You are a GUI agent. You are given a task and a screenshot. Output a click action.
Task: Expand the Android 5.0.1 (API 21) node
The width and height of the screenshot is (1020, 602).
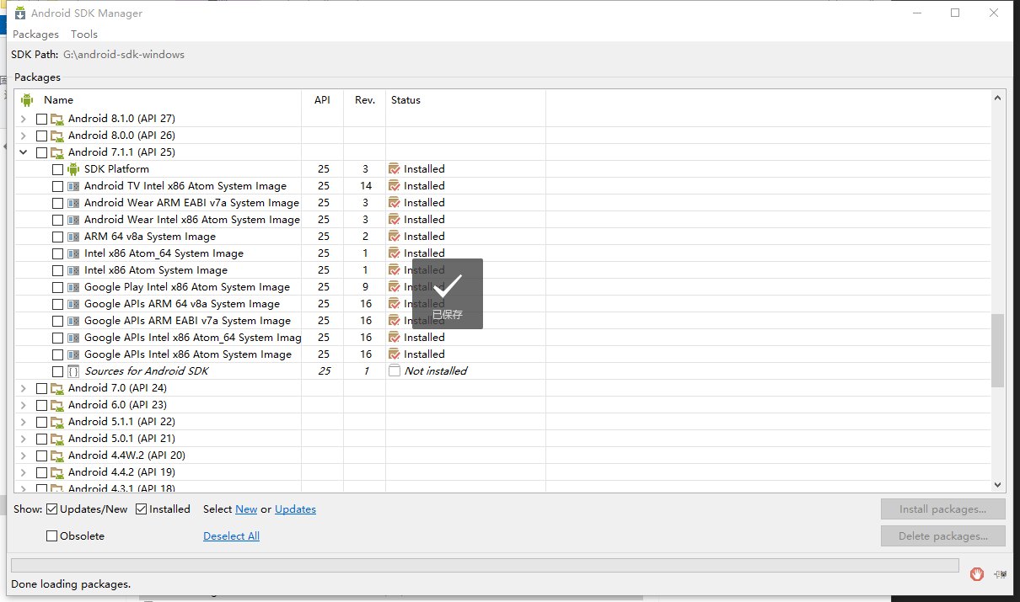pyautogui.click(x=23, y=439)
